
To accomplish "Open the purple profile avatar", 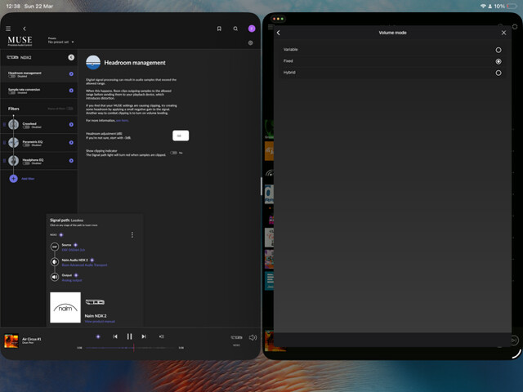I will [x=252, y=29].
